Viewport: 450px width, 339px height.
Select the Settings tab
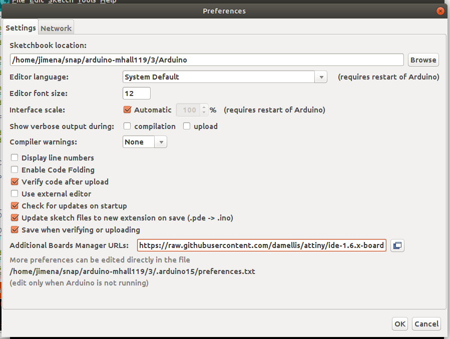pos(21,28)
